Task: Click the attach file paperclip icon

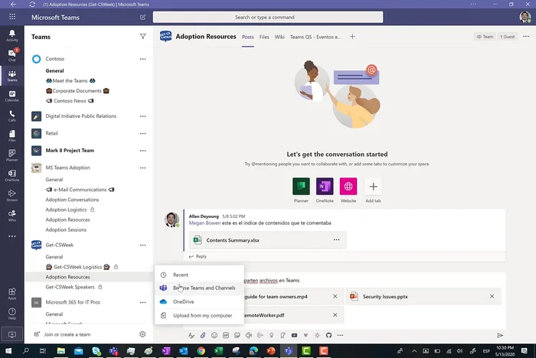Action: click(x=203, y=335)
